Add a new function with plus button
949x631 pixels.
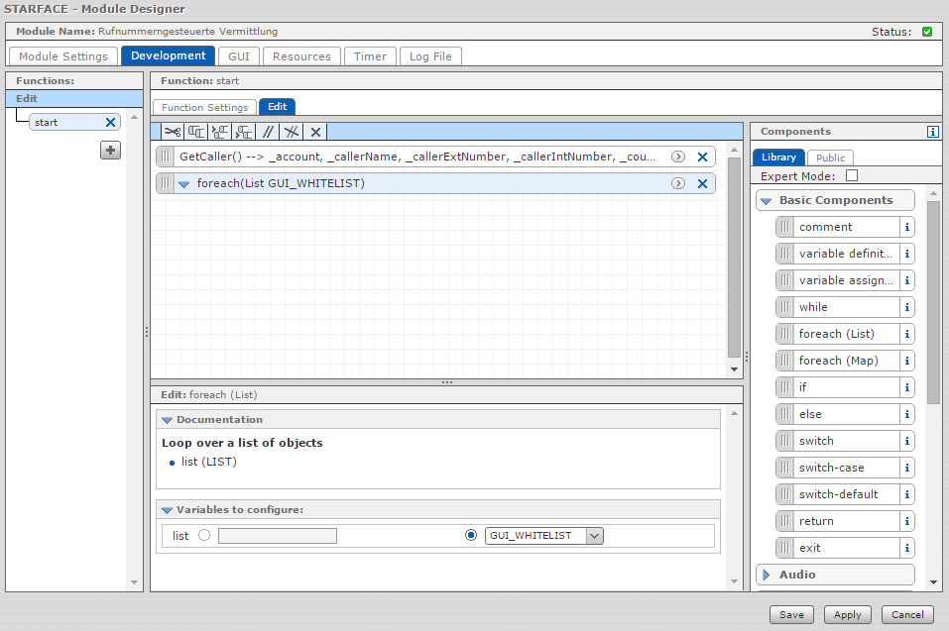point(110,150)
